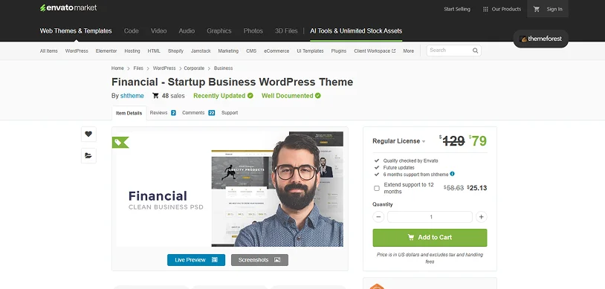Click the UI Templates category link
This screenshot has height=289, width=605.
point(310,51)
